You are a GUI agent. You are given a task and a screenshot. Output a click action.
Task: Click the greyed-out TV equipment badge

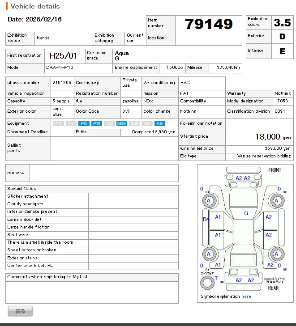coord(71,123)
